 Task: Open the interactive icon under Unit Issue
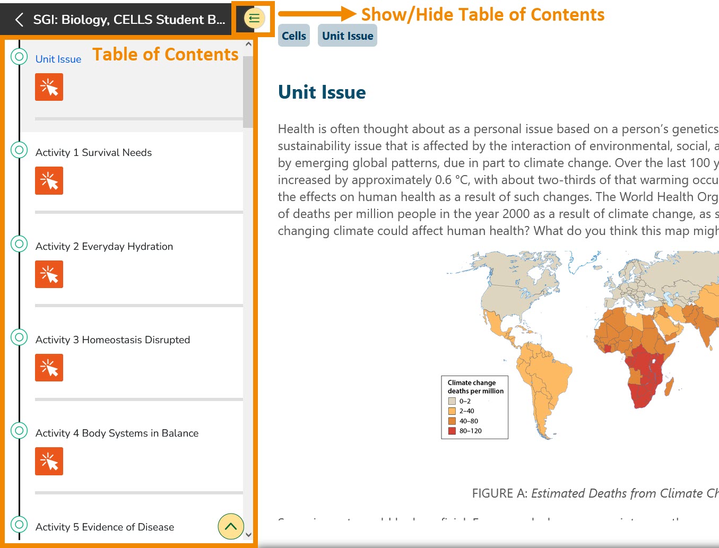tap(49, 87)
